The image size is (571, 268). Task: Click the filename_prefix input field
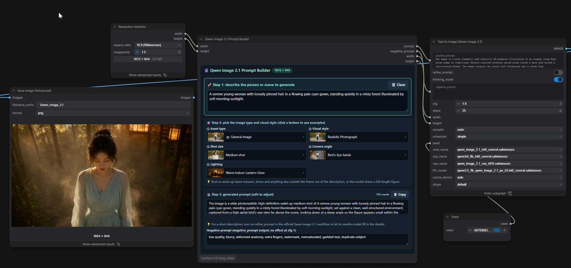tap(113, 105)
